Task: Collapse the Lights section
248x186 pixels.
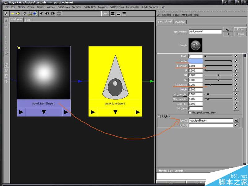Action: (x=159, y=117)
